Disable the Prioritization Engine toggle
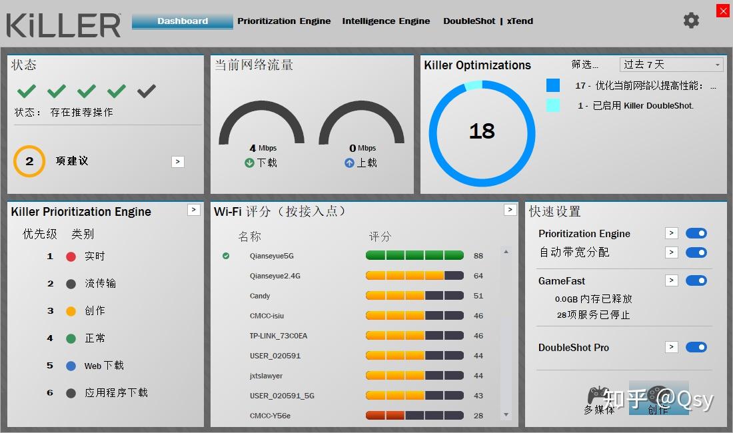 pos(696,233)
